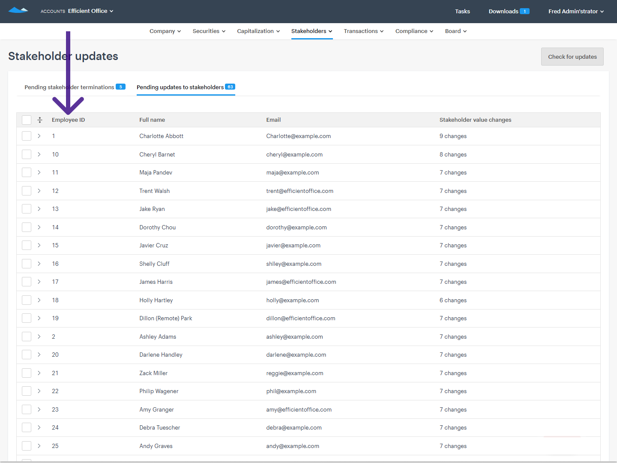Screen dimensions: 617x463
Task: Switch to Pending stakeholder terminations tab
Action: [75, 87]
